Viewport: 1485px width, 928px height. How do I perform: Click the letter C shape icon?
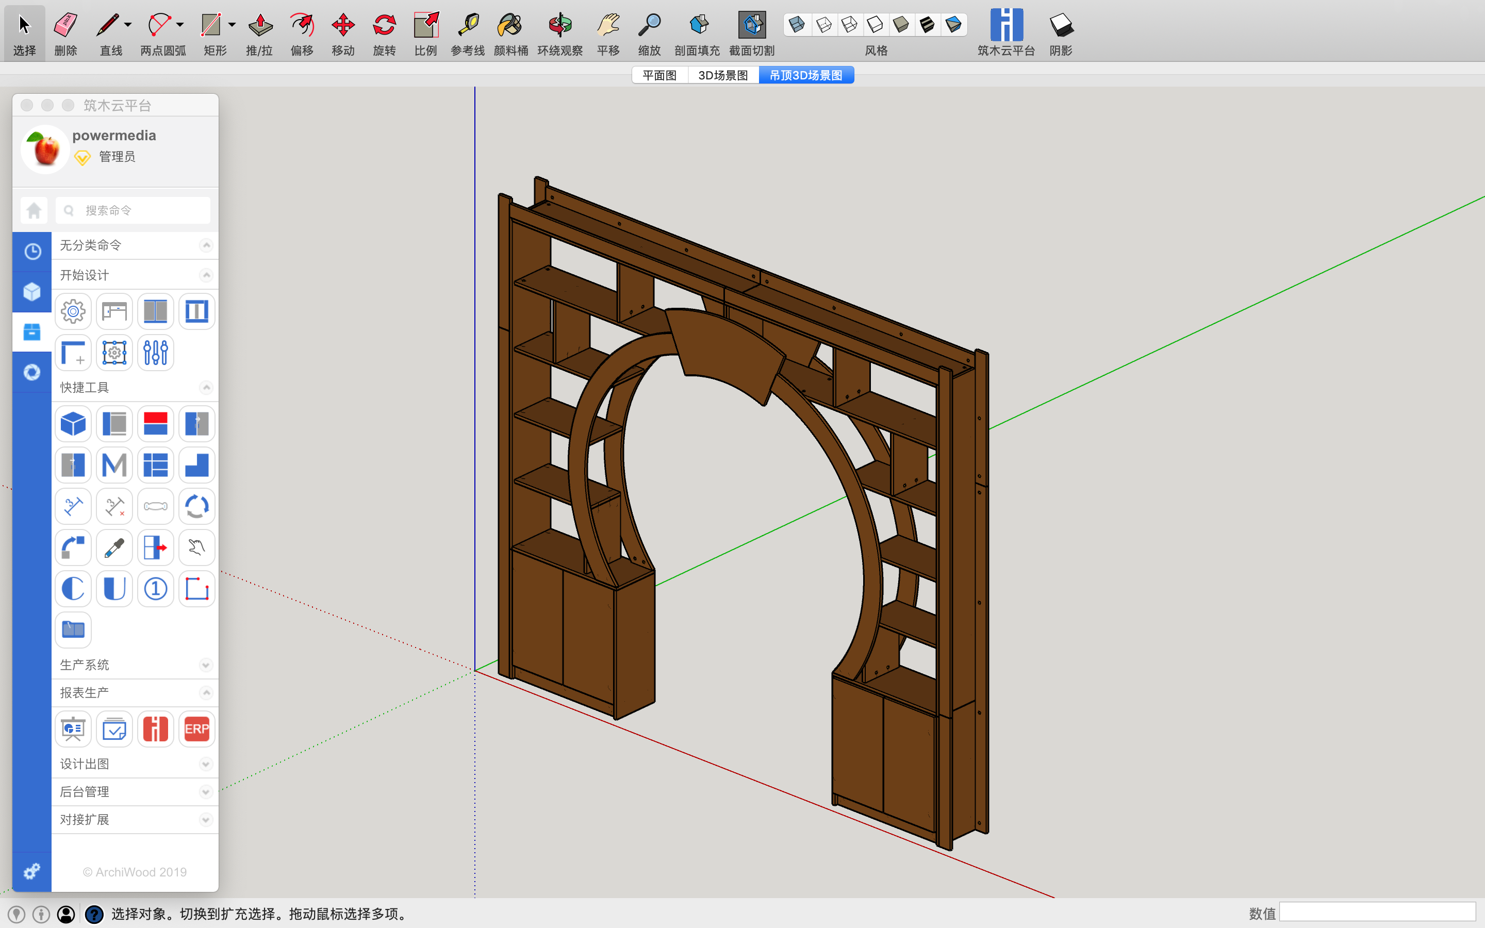73,589
